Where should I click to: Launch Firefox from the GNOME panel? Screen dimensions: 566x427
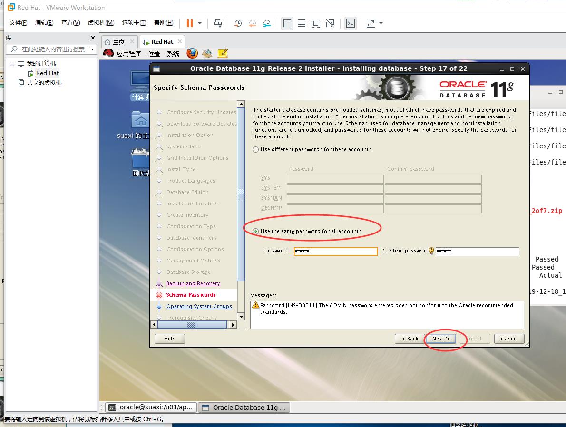pos(192,53)
